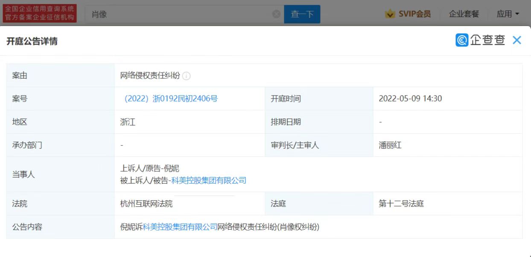Open the 企业套餐 menu item
Image resolution: width=531 pixels, height=257 pixels.
point(464,14)
